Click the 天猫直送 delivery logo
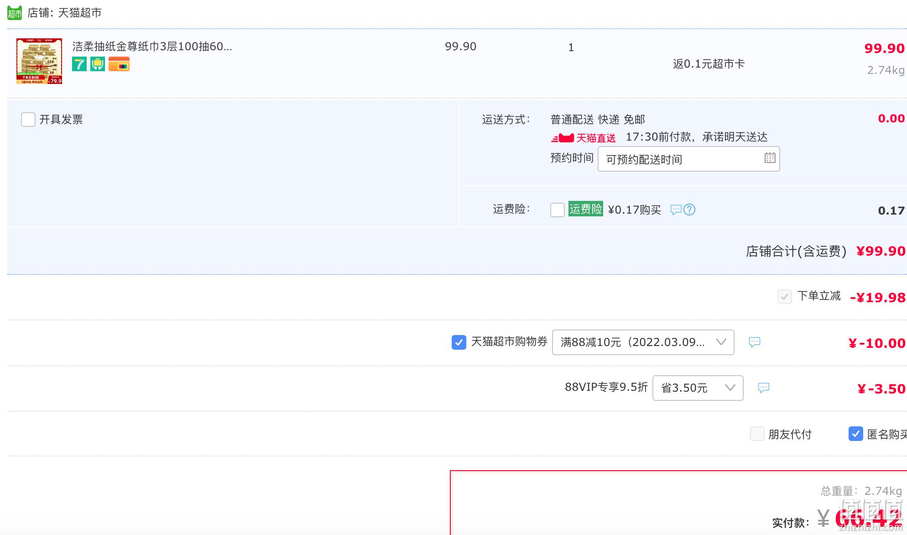The image size is (907, 535). click(x=584, y=138)
